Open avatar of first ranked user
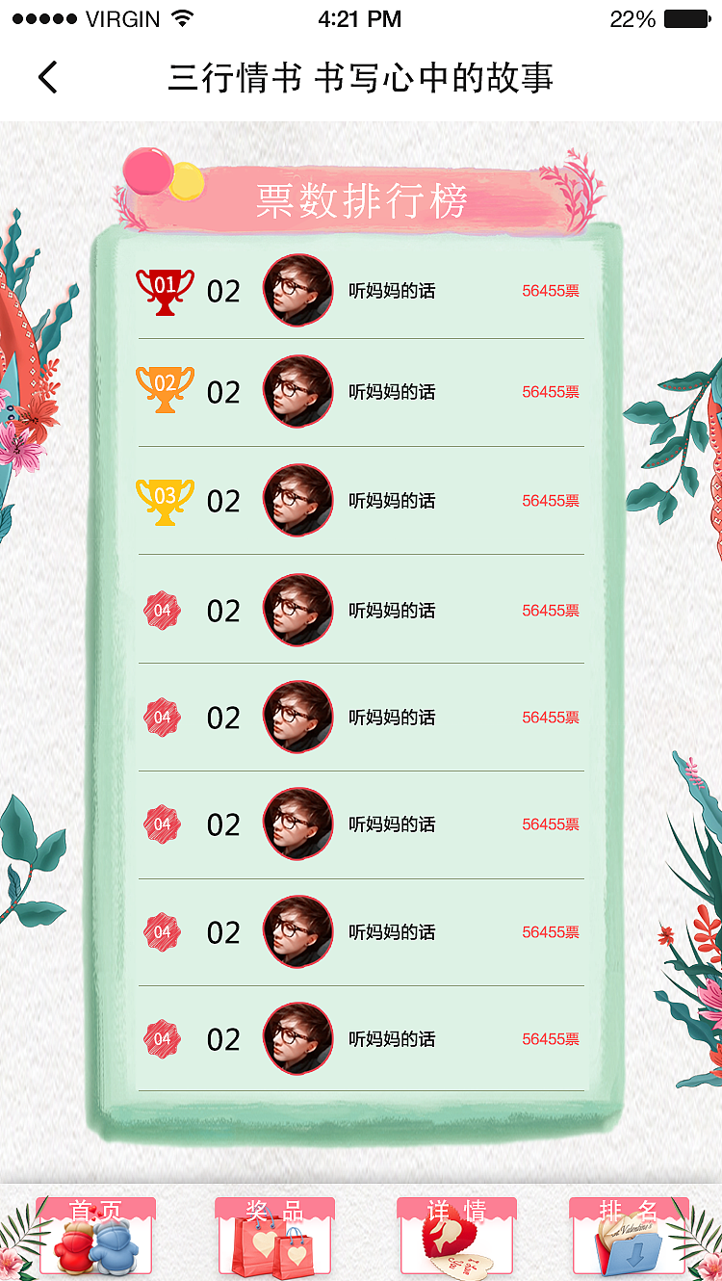Viewport: 722px width, 1281px height. [298, 290]
